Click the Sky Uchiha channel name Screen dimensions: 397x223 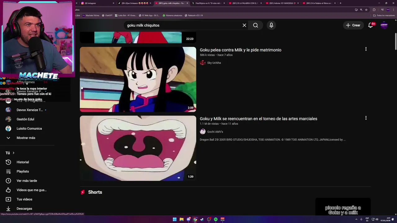point(214,63)
